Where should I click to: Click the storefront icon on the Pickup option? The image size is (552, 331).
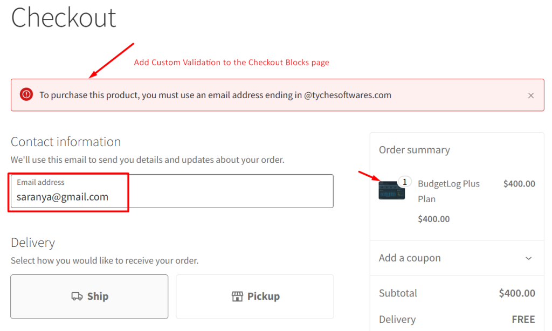237,296
